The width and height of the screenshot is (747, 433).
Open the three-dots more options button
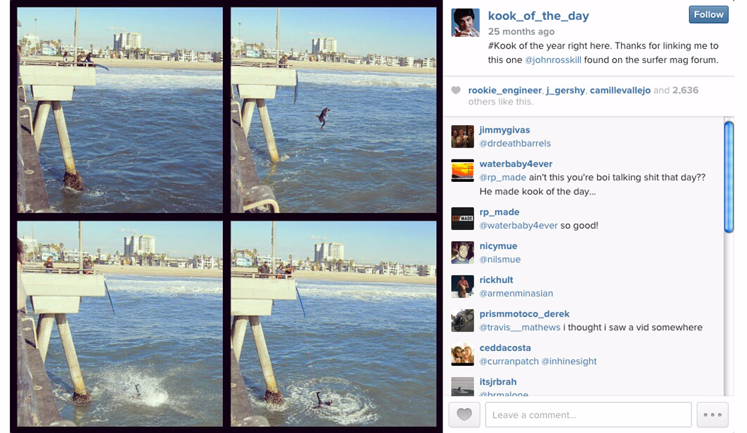[x=712, y=415]
